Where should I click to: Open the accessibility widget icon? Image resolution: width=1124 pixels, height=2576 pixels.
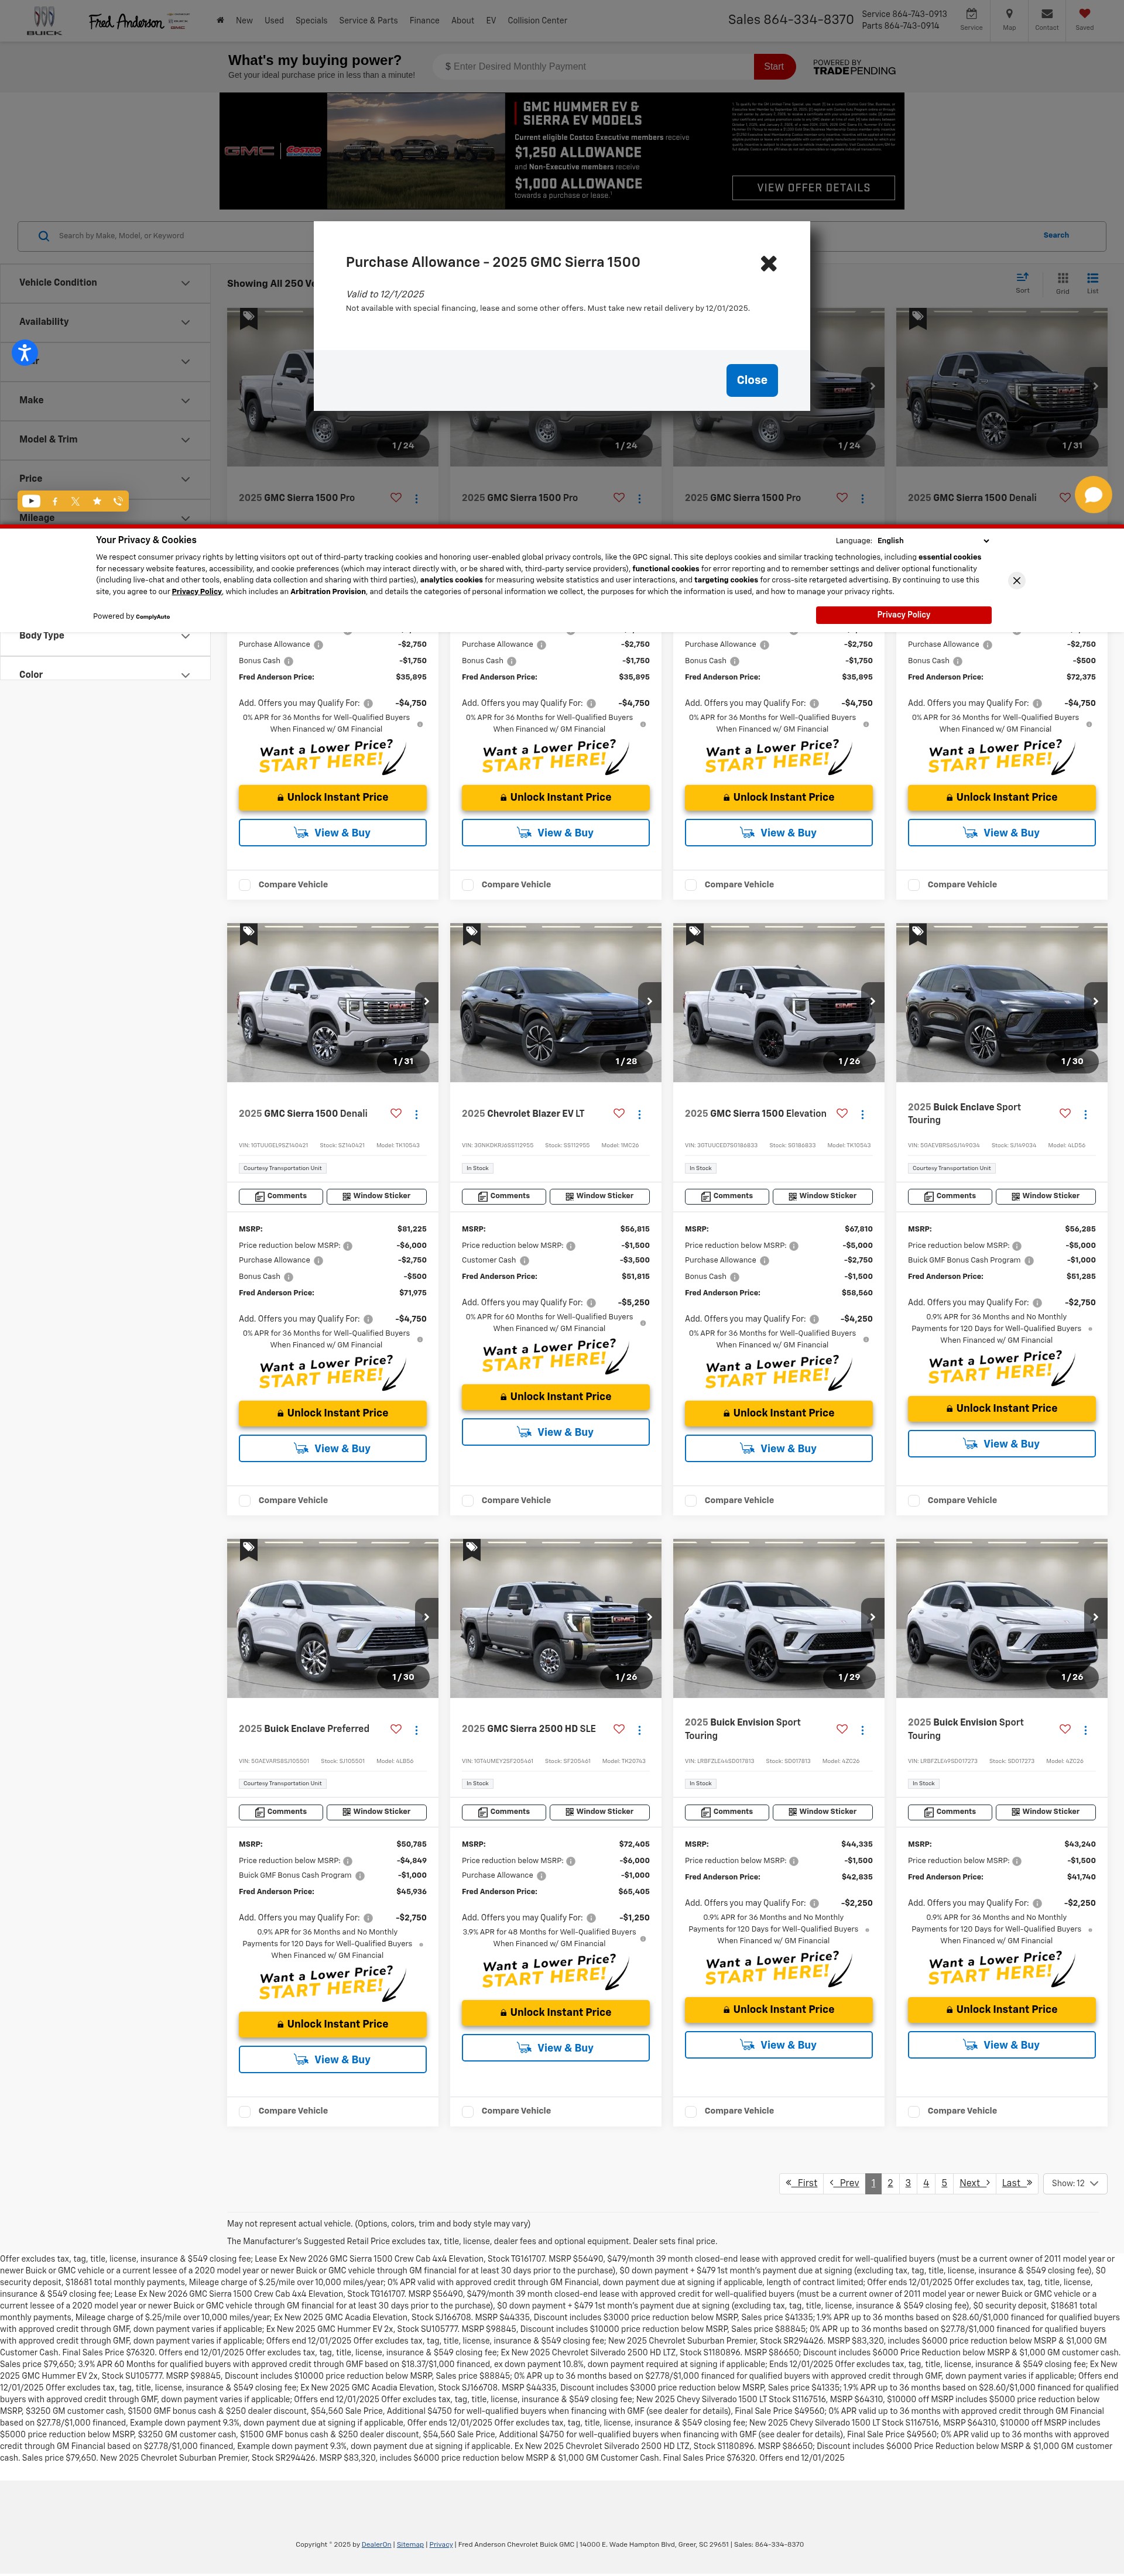click(x=25, y=352)
